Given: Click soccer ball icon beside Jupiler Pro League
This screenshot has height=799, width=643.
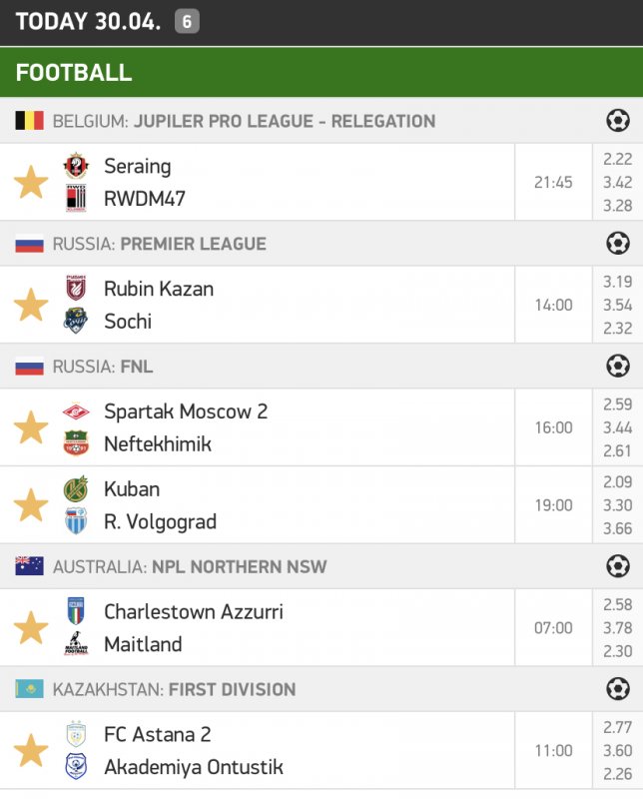Looking at the screenshot, I should [617, 121].
